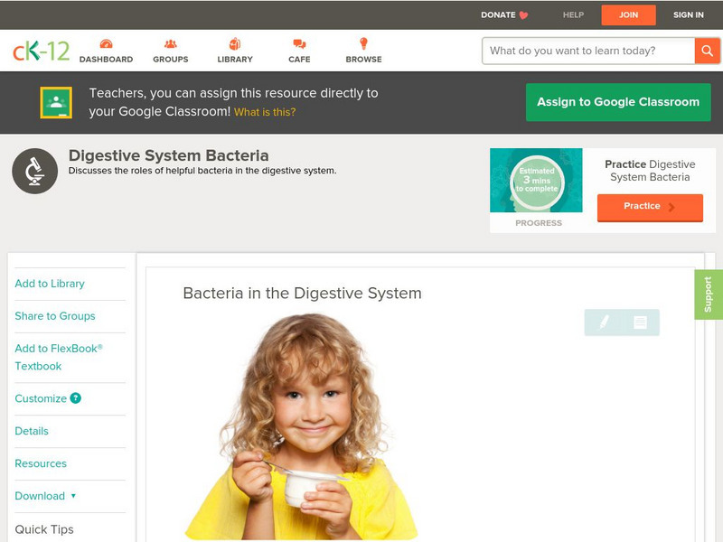Open the Details link
The width and height of the screenshot is (723, 542).
tap(32, 431)
